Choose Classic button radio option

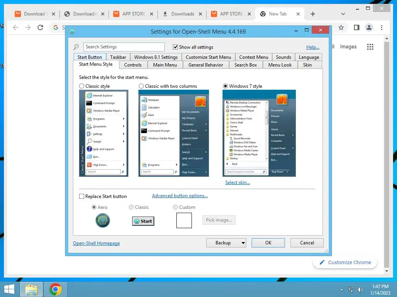[131, 207]
